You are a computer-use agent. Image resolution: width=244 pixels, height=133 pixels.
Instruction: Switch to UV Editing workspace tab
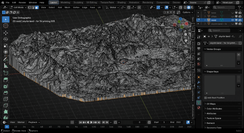tap(91, 3)
